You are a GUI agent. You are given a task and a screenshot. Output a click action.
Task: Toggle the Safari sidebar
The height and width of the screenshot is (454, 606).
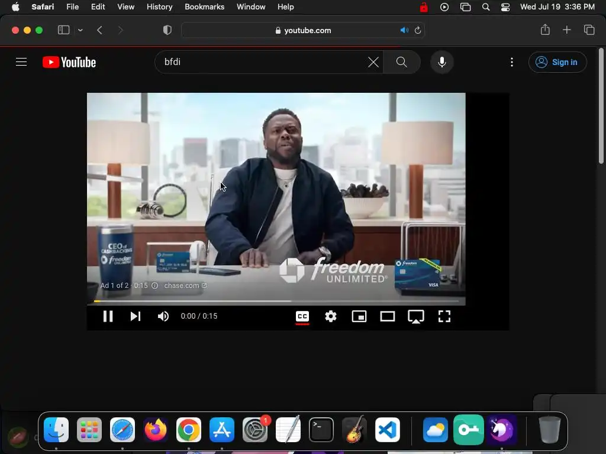63,30
